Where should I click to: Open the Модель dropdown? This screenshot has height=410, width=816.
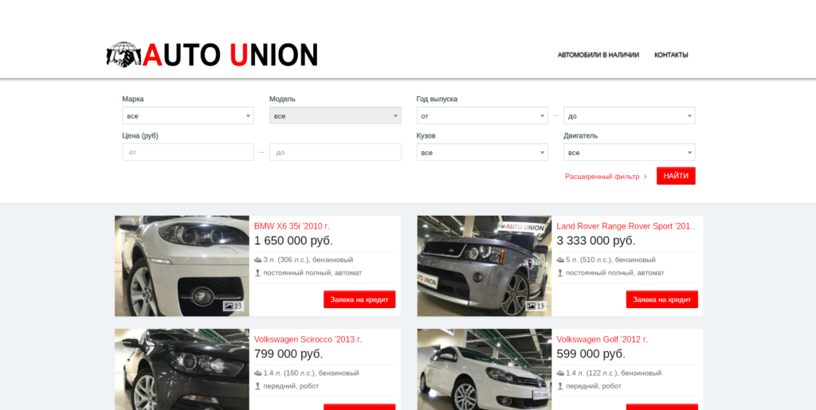pyautogui.click(x=335, y=116)
